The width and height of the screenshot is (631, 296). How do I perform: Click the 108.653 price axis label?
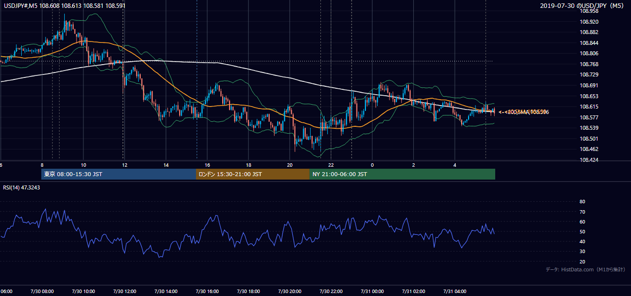coord(589,96)
